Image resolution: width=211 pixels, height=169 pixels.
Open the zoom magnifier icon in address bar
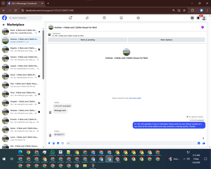tap(173, 11)
